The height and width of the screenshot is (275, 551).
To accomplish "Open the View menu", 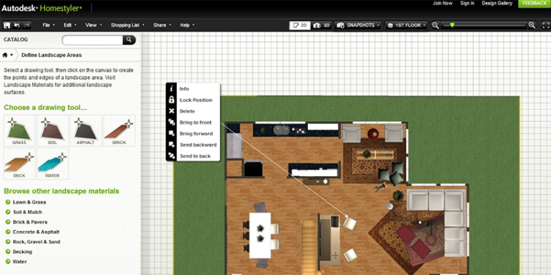I will [93, 25].
